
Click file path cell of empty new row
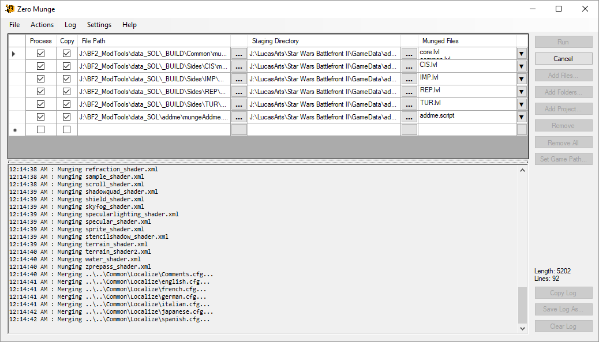[154, 130]
